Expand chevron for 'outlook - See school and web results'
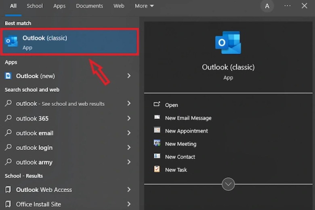 129,103
